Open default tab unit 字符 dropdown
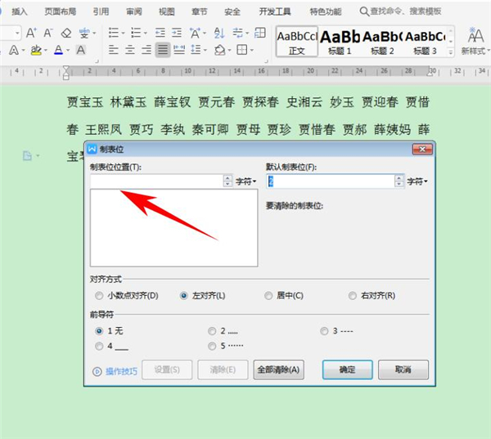491x439 pixels. pos(417,181)
